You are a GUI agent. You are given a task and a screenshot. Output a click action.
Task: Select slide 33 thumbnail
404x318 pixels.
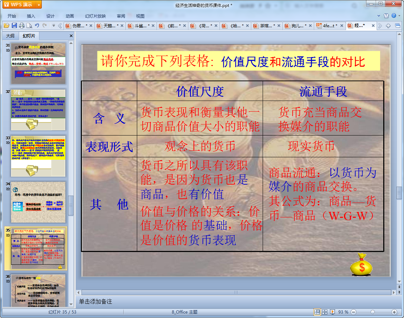(x=38, y=156)
